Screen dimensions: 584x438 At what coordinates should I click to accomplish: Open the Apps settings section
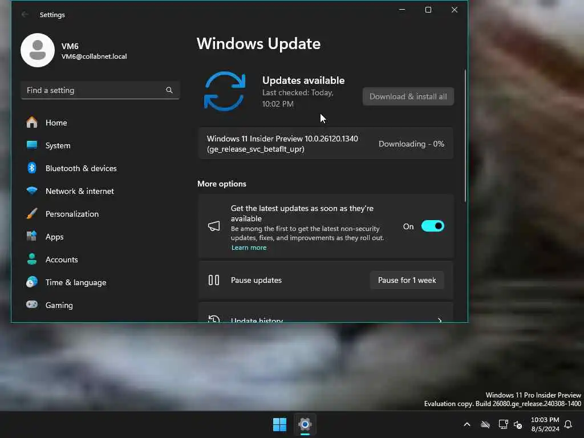coord(100,237)
